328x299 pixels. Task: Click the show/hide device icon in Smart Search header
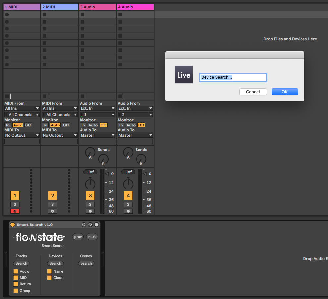pos(84,225)
